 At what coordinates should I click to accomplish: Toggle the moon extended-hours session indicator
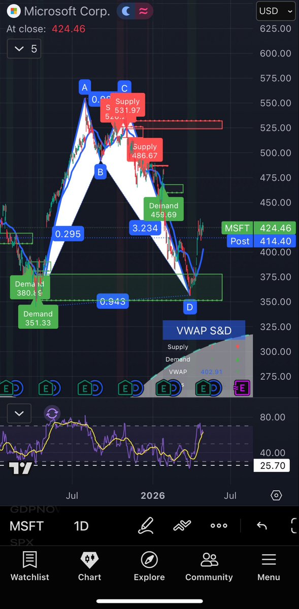coord(126,11)
